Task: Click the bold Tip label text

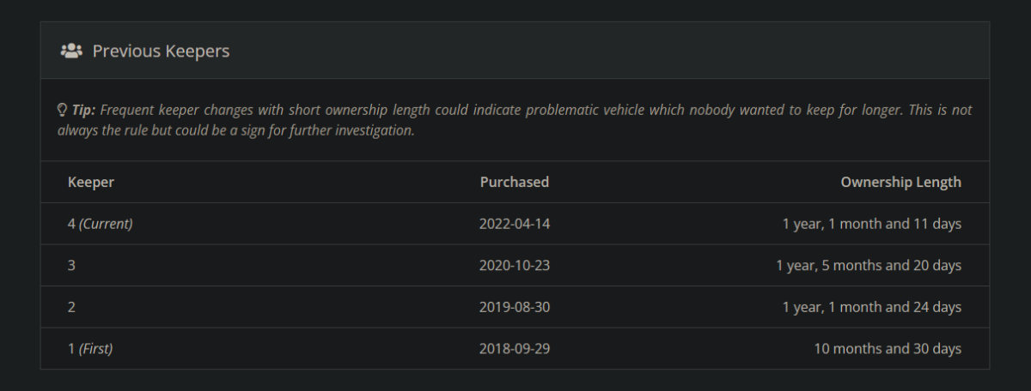Action: pos(83,111)
